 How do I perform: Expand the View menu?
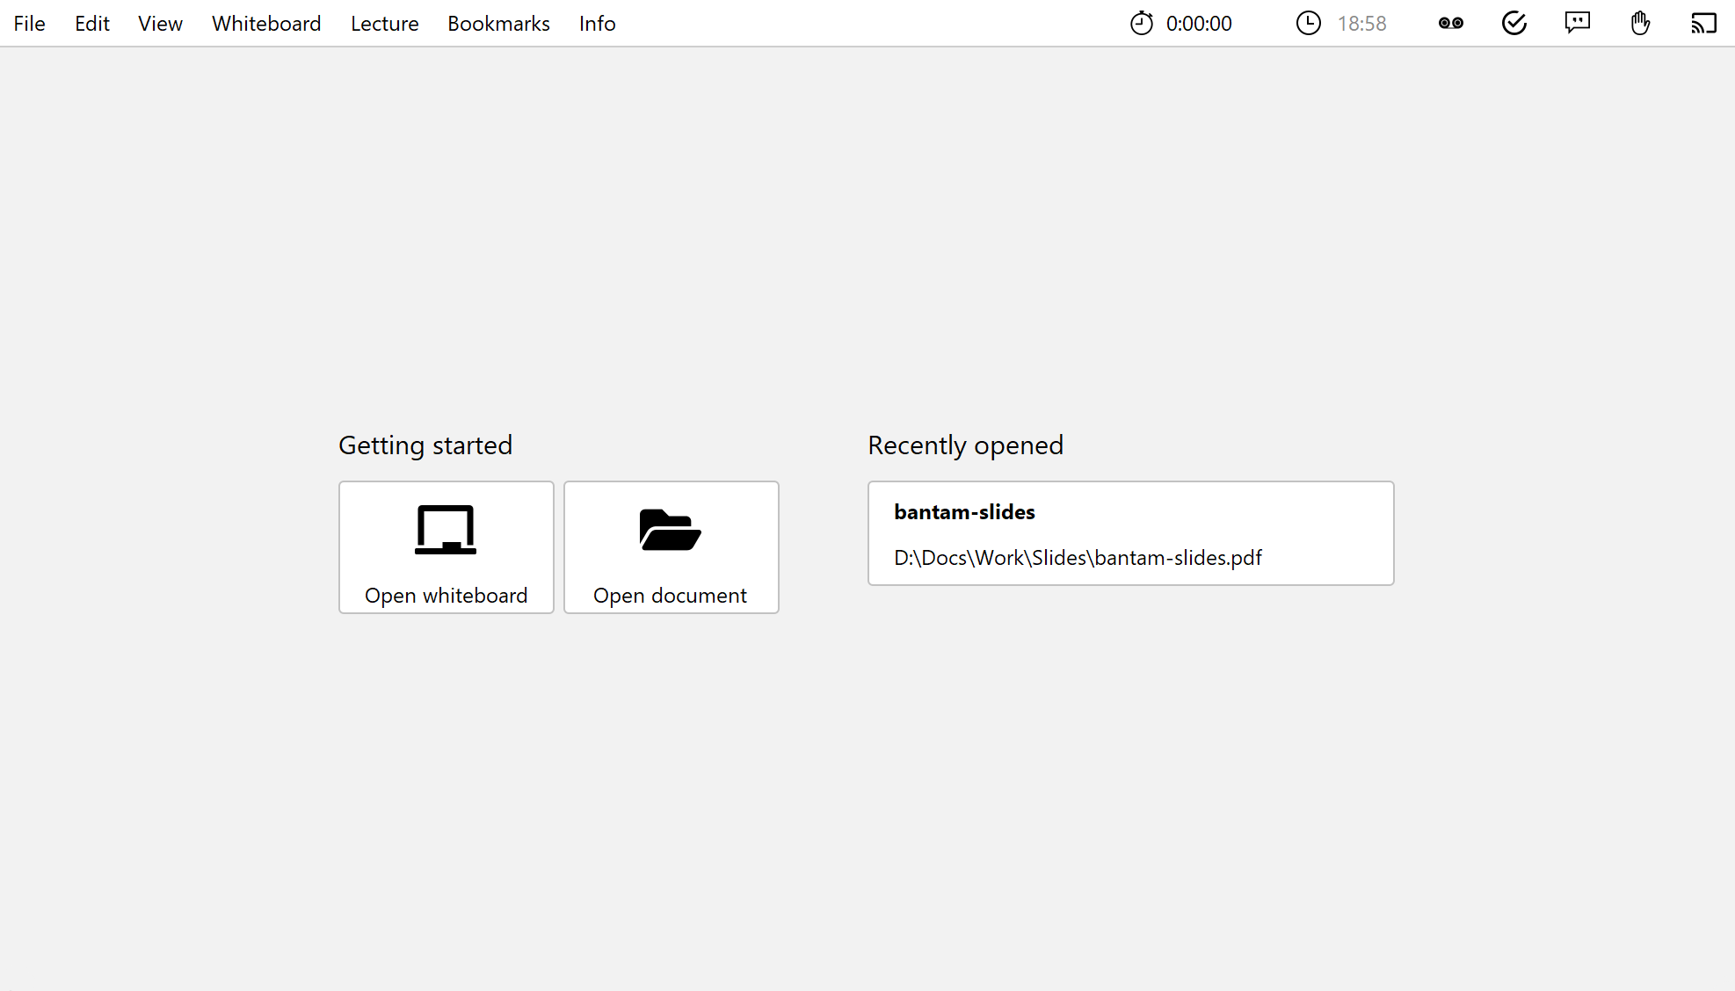pos(160,24)
